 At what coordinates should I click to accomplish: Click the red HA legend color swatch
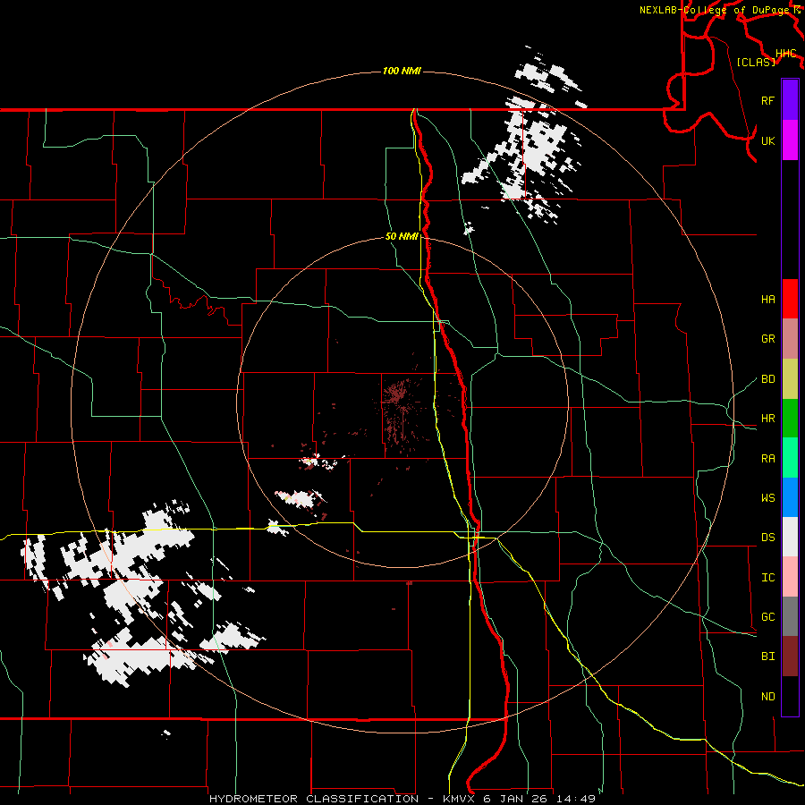coord(790,299)
